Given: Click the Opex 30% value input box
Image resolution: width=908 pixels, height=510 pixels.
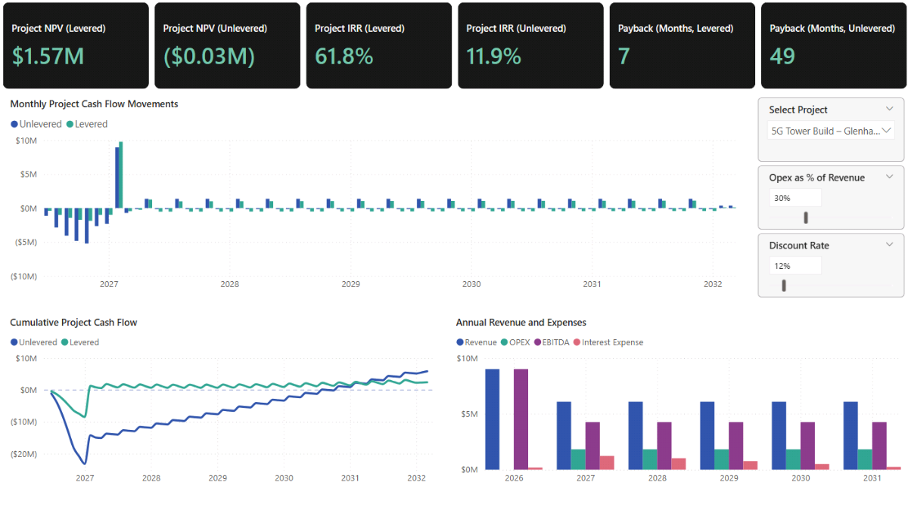Looking at the screenshot, I should (x=794, y=198).
